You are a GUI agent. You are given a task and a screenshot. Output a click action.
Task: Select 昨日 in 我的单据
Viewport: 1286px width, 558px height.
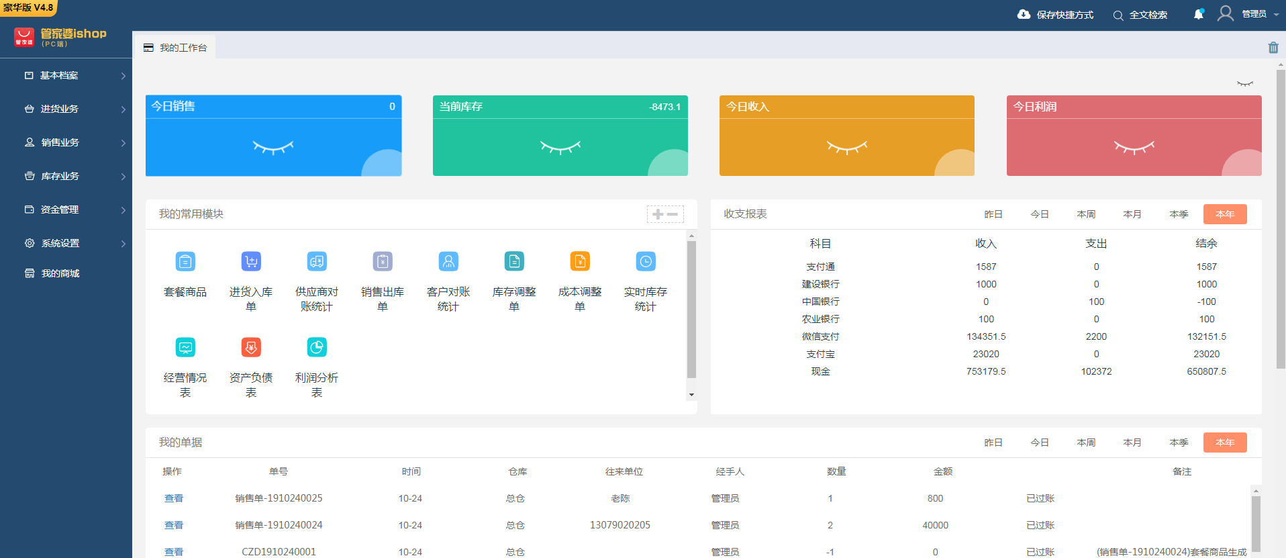click(x=993, y=443)
